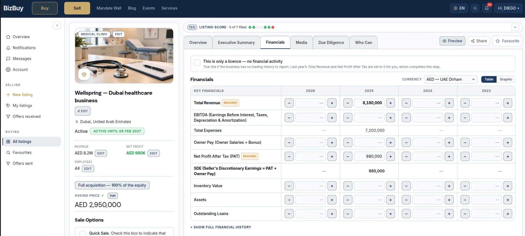525x236 pixels.
Task: Switch to the Media tab
Action: pos(301,43)
